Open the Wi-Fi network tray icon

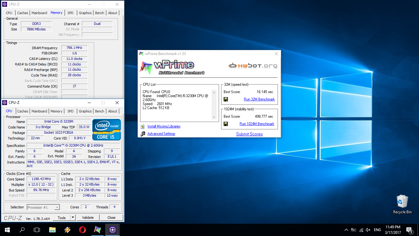[x=361, y=230]
